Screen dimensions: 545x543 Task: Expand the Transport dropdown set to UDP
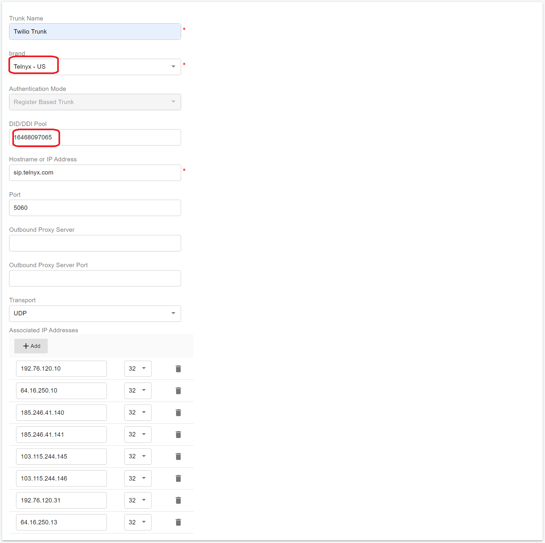coord(95,313)
